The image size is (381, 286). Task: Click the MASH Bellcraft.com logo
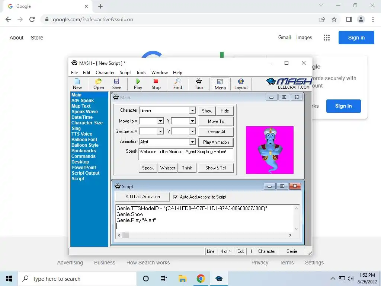click(289, 83)
